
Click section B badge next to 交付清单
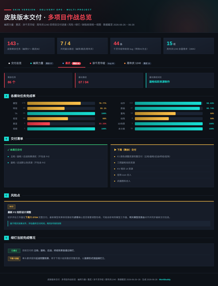pos(6,138)
